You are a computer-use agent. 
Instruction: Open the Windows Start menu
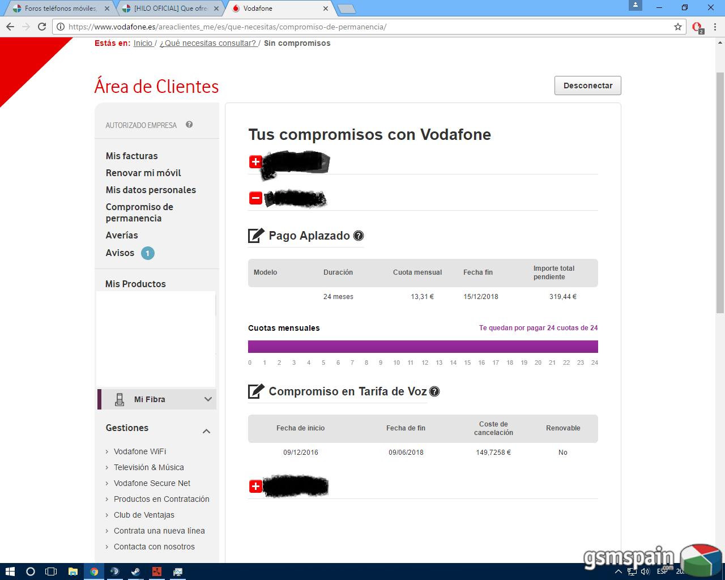tap(10, 572)
